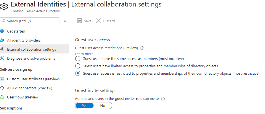This screenshot has height=114, width=265.
Task: Collapse the sidebar using the double chevron
Action: click(65, 21)
